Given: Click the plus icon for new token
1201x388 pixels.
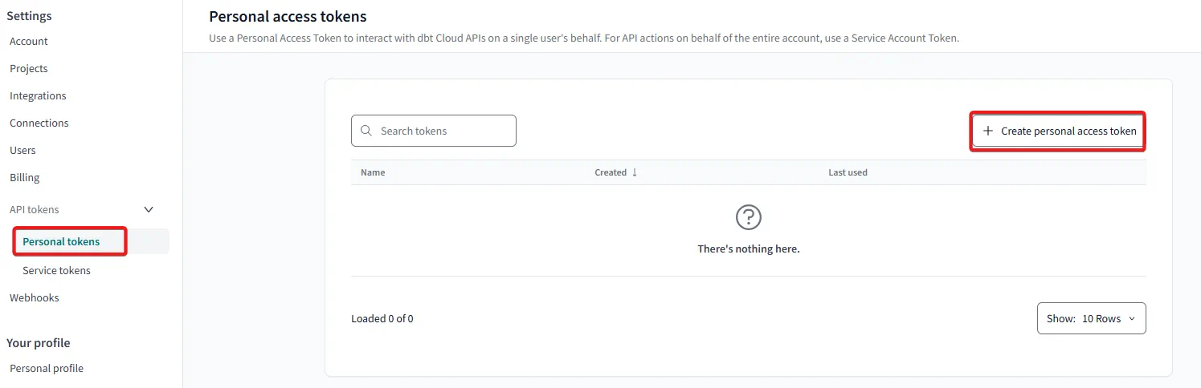Looking at the screenshot, I should (988, 131).
